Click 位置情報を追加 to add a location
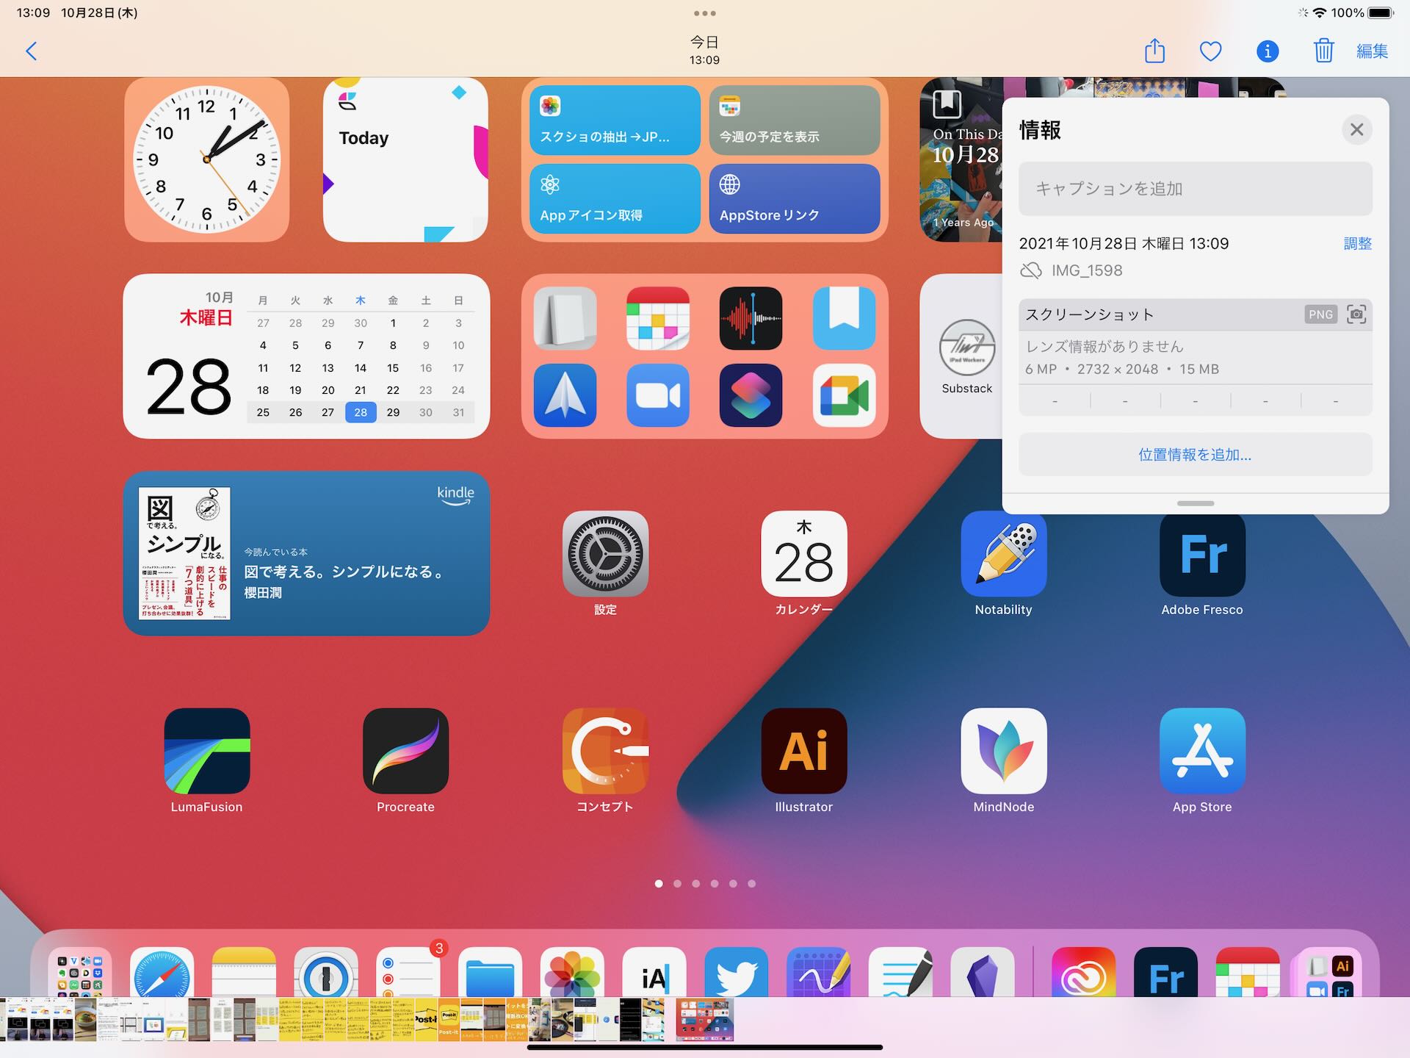 tap(1195, 455)
